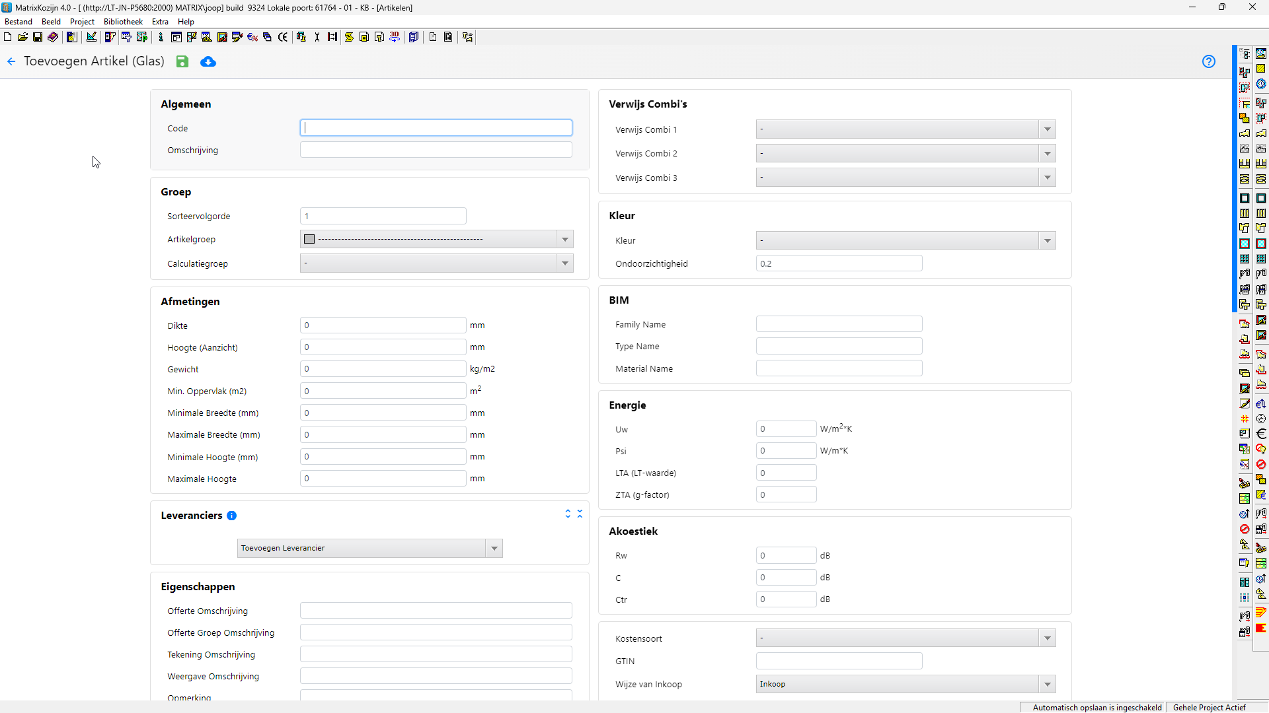Click the Artikelgroep color swatch
This screenshot has height=713, width=1269.
[309, 239]
